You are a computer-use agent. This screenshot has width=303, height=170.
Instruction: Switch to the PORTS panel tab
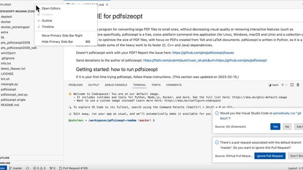tap(156, 85)
